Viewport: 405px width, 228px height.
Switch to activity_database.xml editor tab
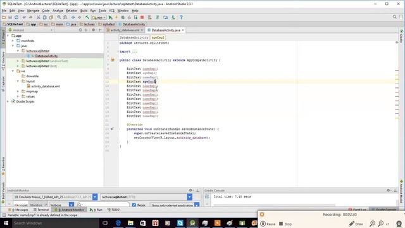point(125,30)
